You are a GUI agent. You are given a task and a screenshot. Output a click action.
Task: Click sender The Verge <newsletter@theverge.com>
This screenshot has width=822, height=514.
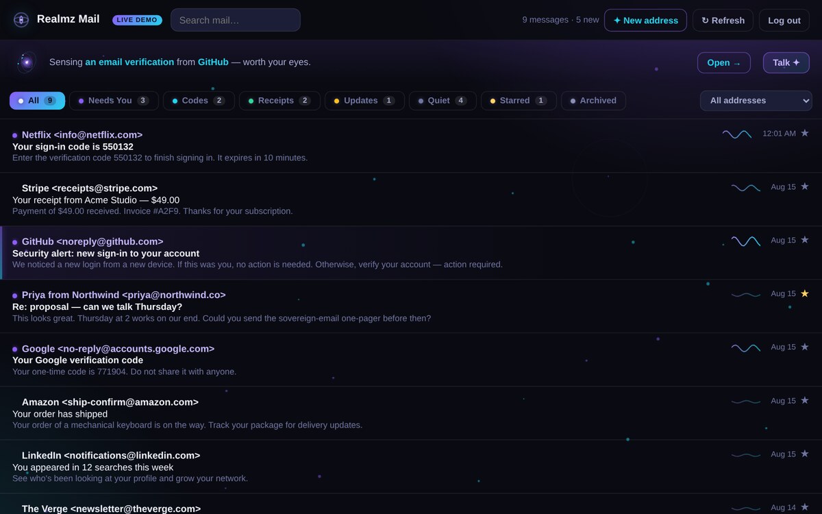(111, 509)
